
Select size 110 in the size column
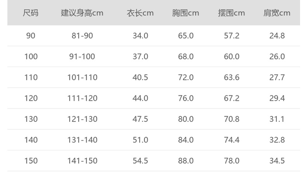[31, 78]
